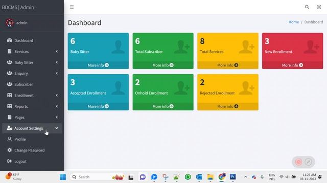
Task: Open the Baby Sitter sidebar menu
Action: point(32,63)
